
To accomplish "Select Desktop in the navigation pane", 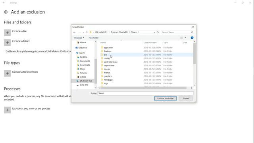I will pyautogui.click(x=83, y=57).
